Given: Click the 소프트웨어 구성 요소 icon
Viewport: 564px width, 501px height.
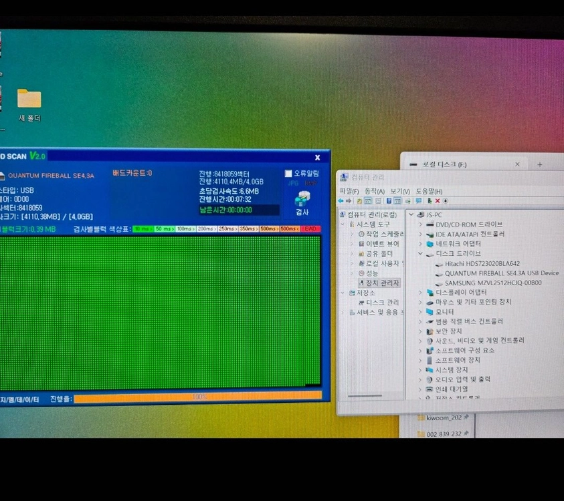Looking at the screenshot, I should (x=430, y=351).
